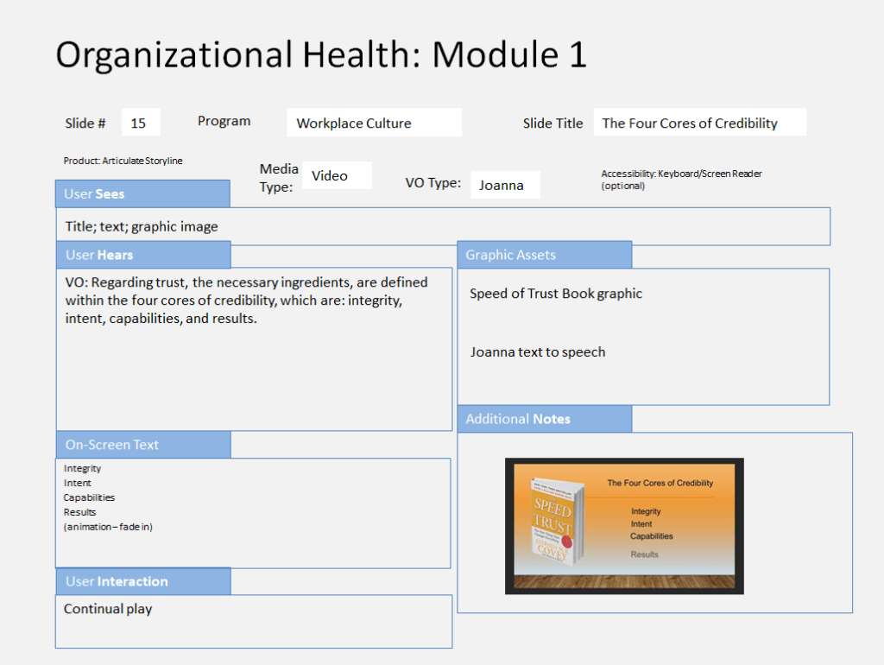Click the 'User Hears' section header
This screenshot has height=665, width=884.
142,255
